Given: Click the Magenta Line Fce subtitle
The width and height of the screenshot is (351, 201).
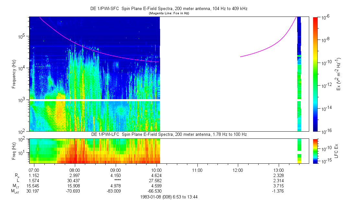Looking at the screenshot, I should pos(169,14).
